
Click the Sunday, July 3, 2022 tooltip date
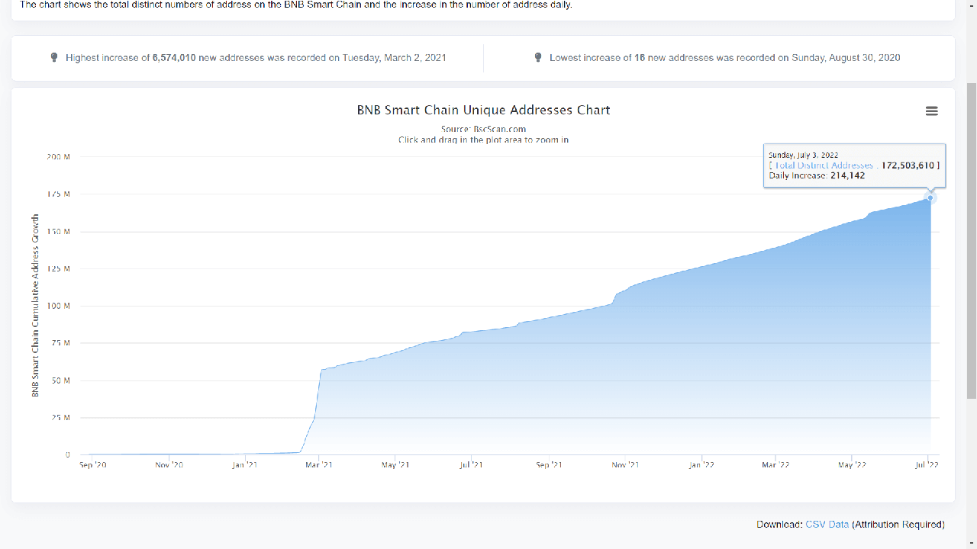tap(804, 155)
